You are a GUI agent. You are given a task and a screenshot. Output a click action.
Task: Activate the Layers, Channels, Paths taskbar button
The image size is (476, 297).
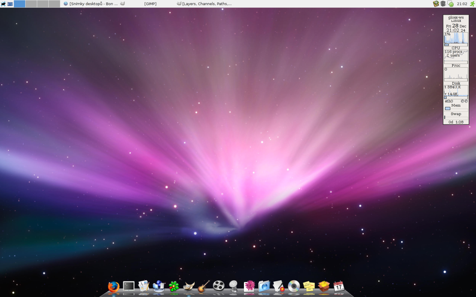[x=204, y=4]
